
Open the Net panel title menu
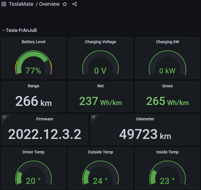coord(100,86)
